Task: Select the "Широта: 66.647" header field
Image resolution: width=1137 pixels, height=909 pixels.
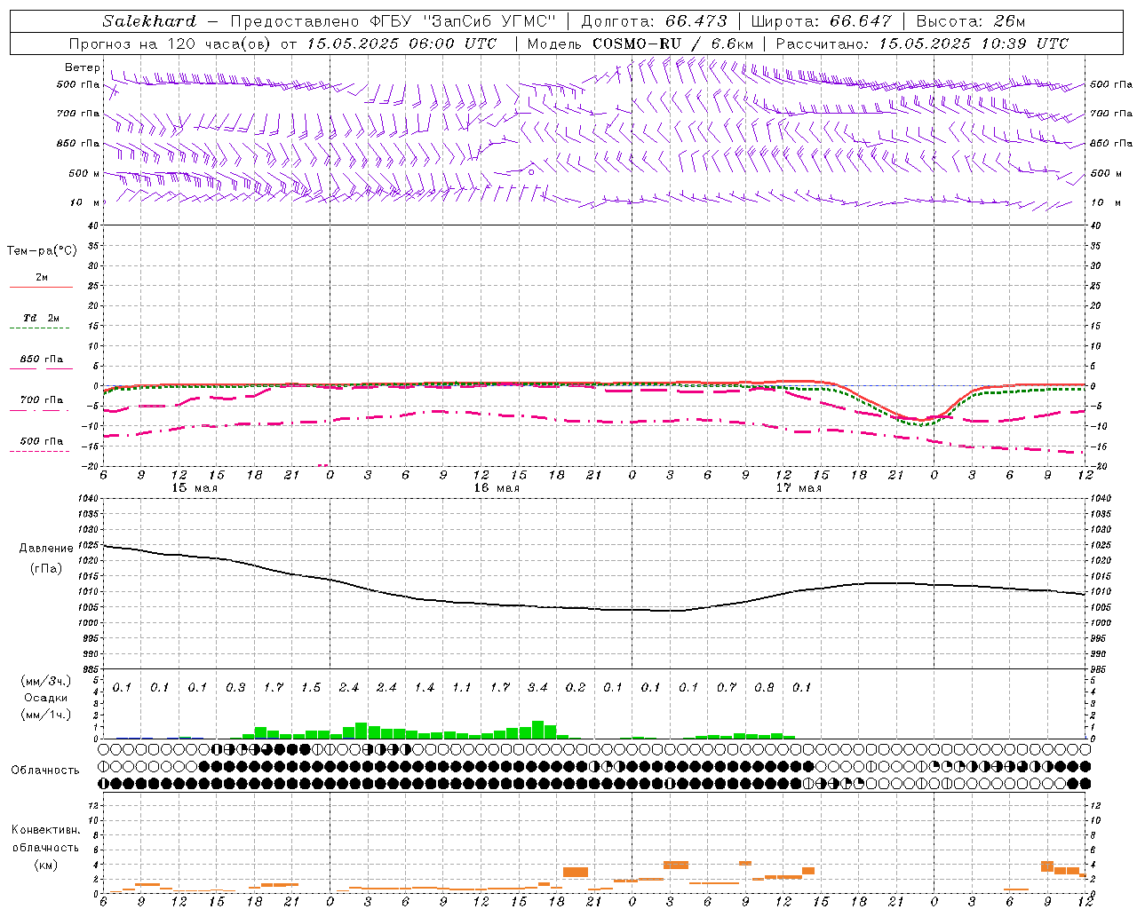Action: click(x=821, y=21)
